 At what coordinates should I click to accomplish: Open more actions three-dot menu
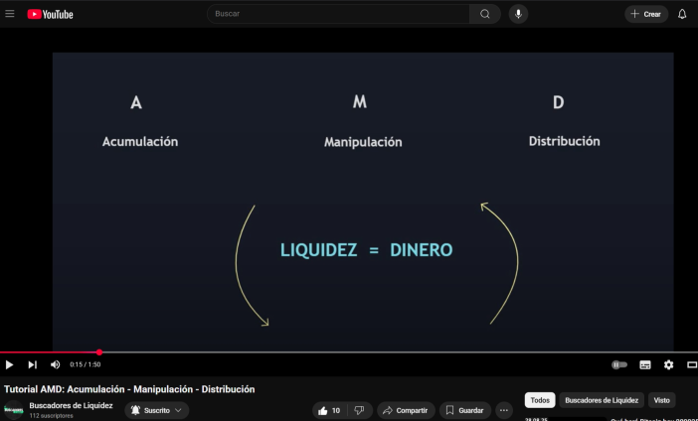click(503, 410)
